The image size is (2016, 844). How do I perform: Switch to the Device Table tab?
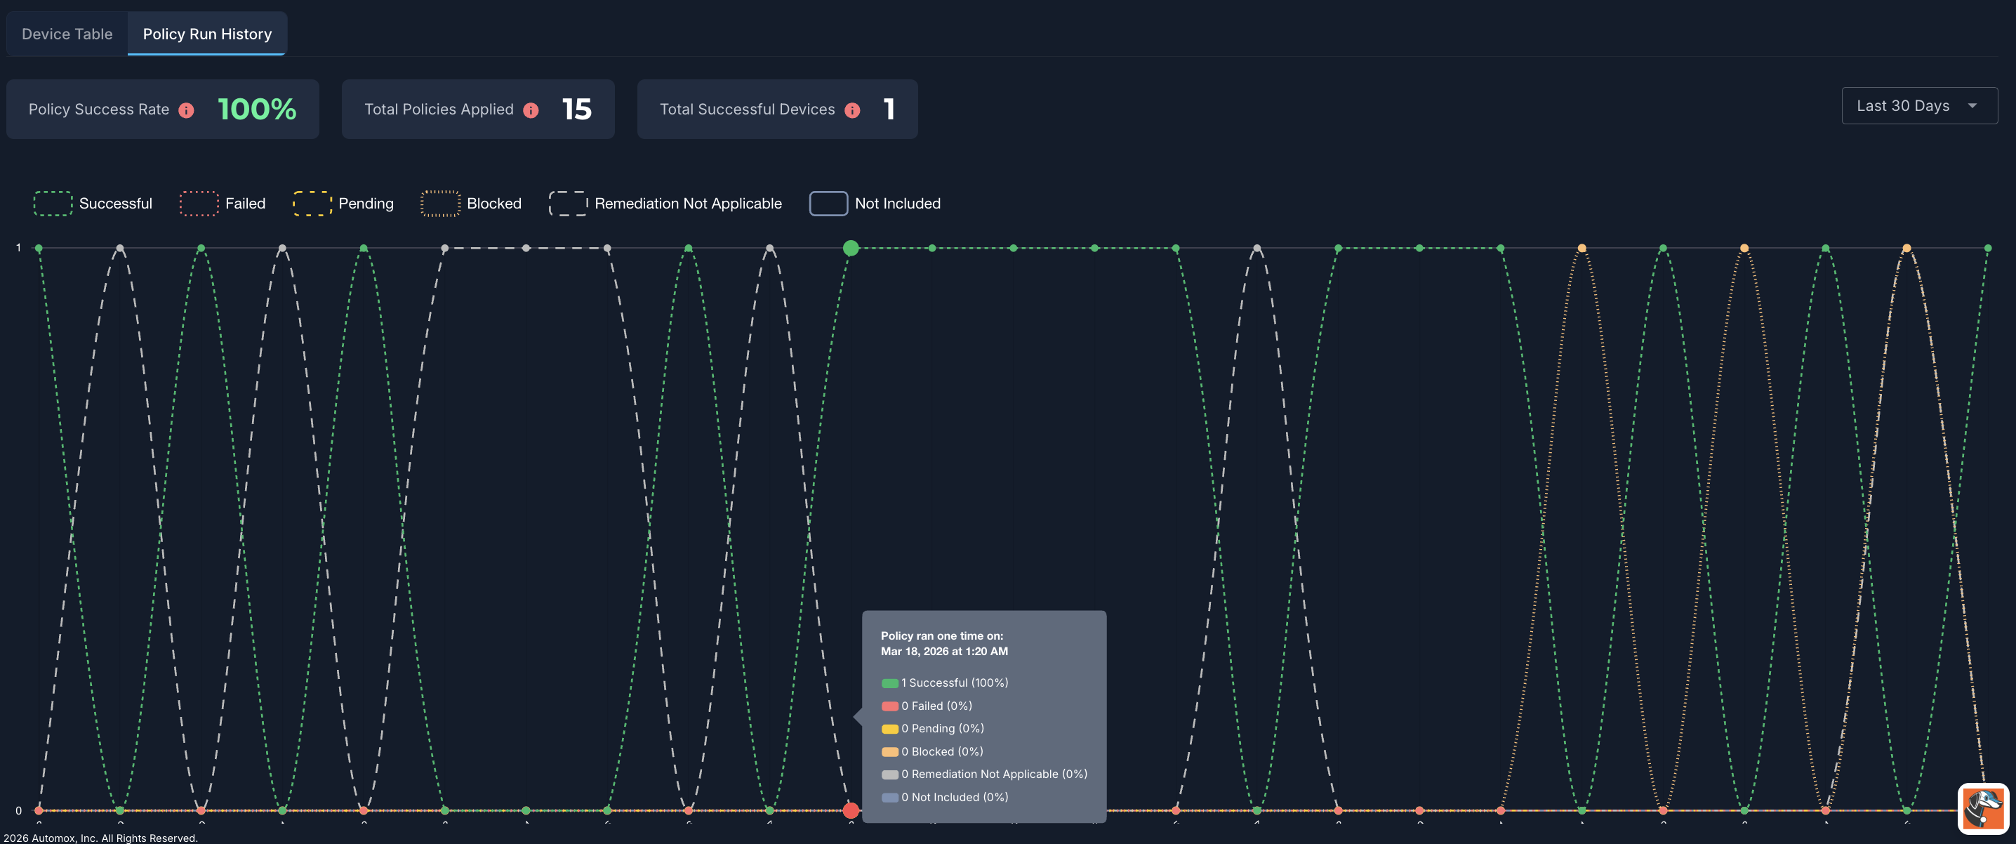click(x=67, y=34)
